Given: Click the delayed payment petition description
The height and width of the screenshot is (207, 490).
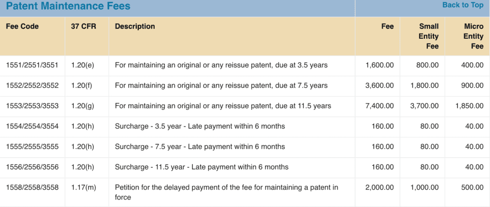Looking at the screenshot, I should [226, 192].
